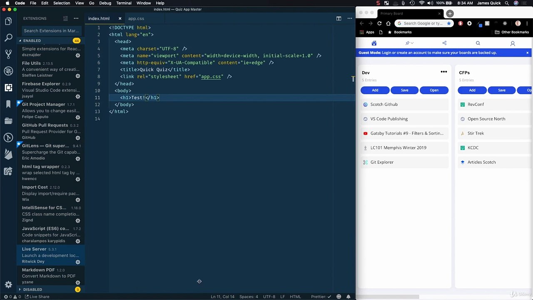Click the feedback smiley in status bar
The image size is (533, 300).
tap(339, 297)
